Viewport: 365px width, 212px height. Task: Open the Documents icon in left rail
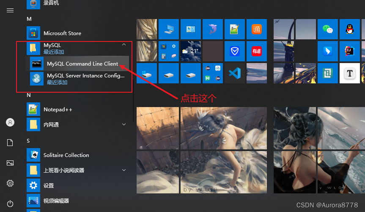(x=10, y=142)
